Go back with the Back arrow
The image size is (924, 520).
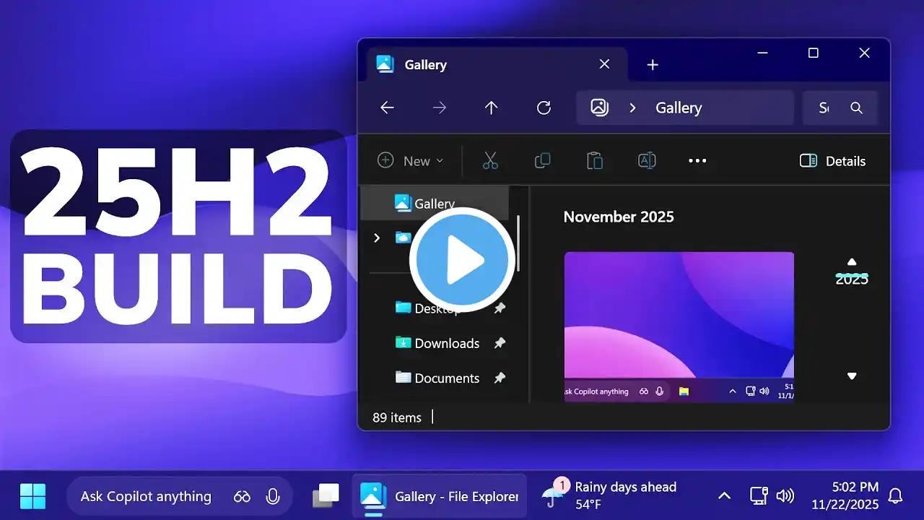(x=388, y=108)
